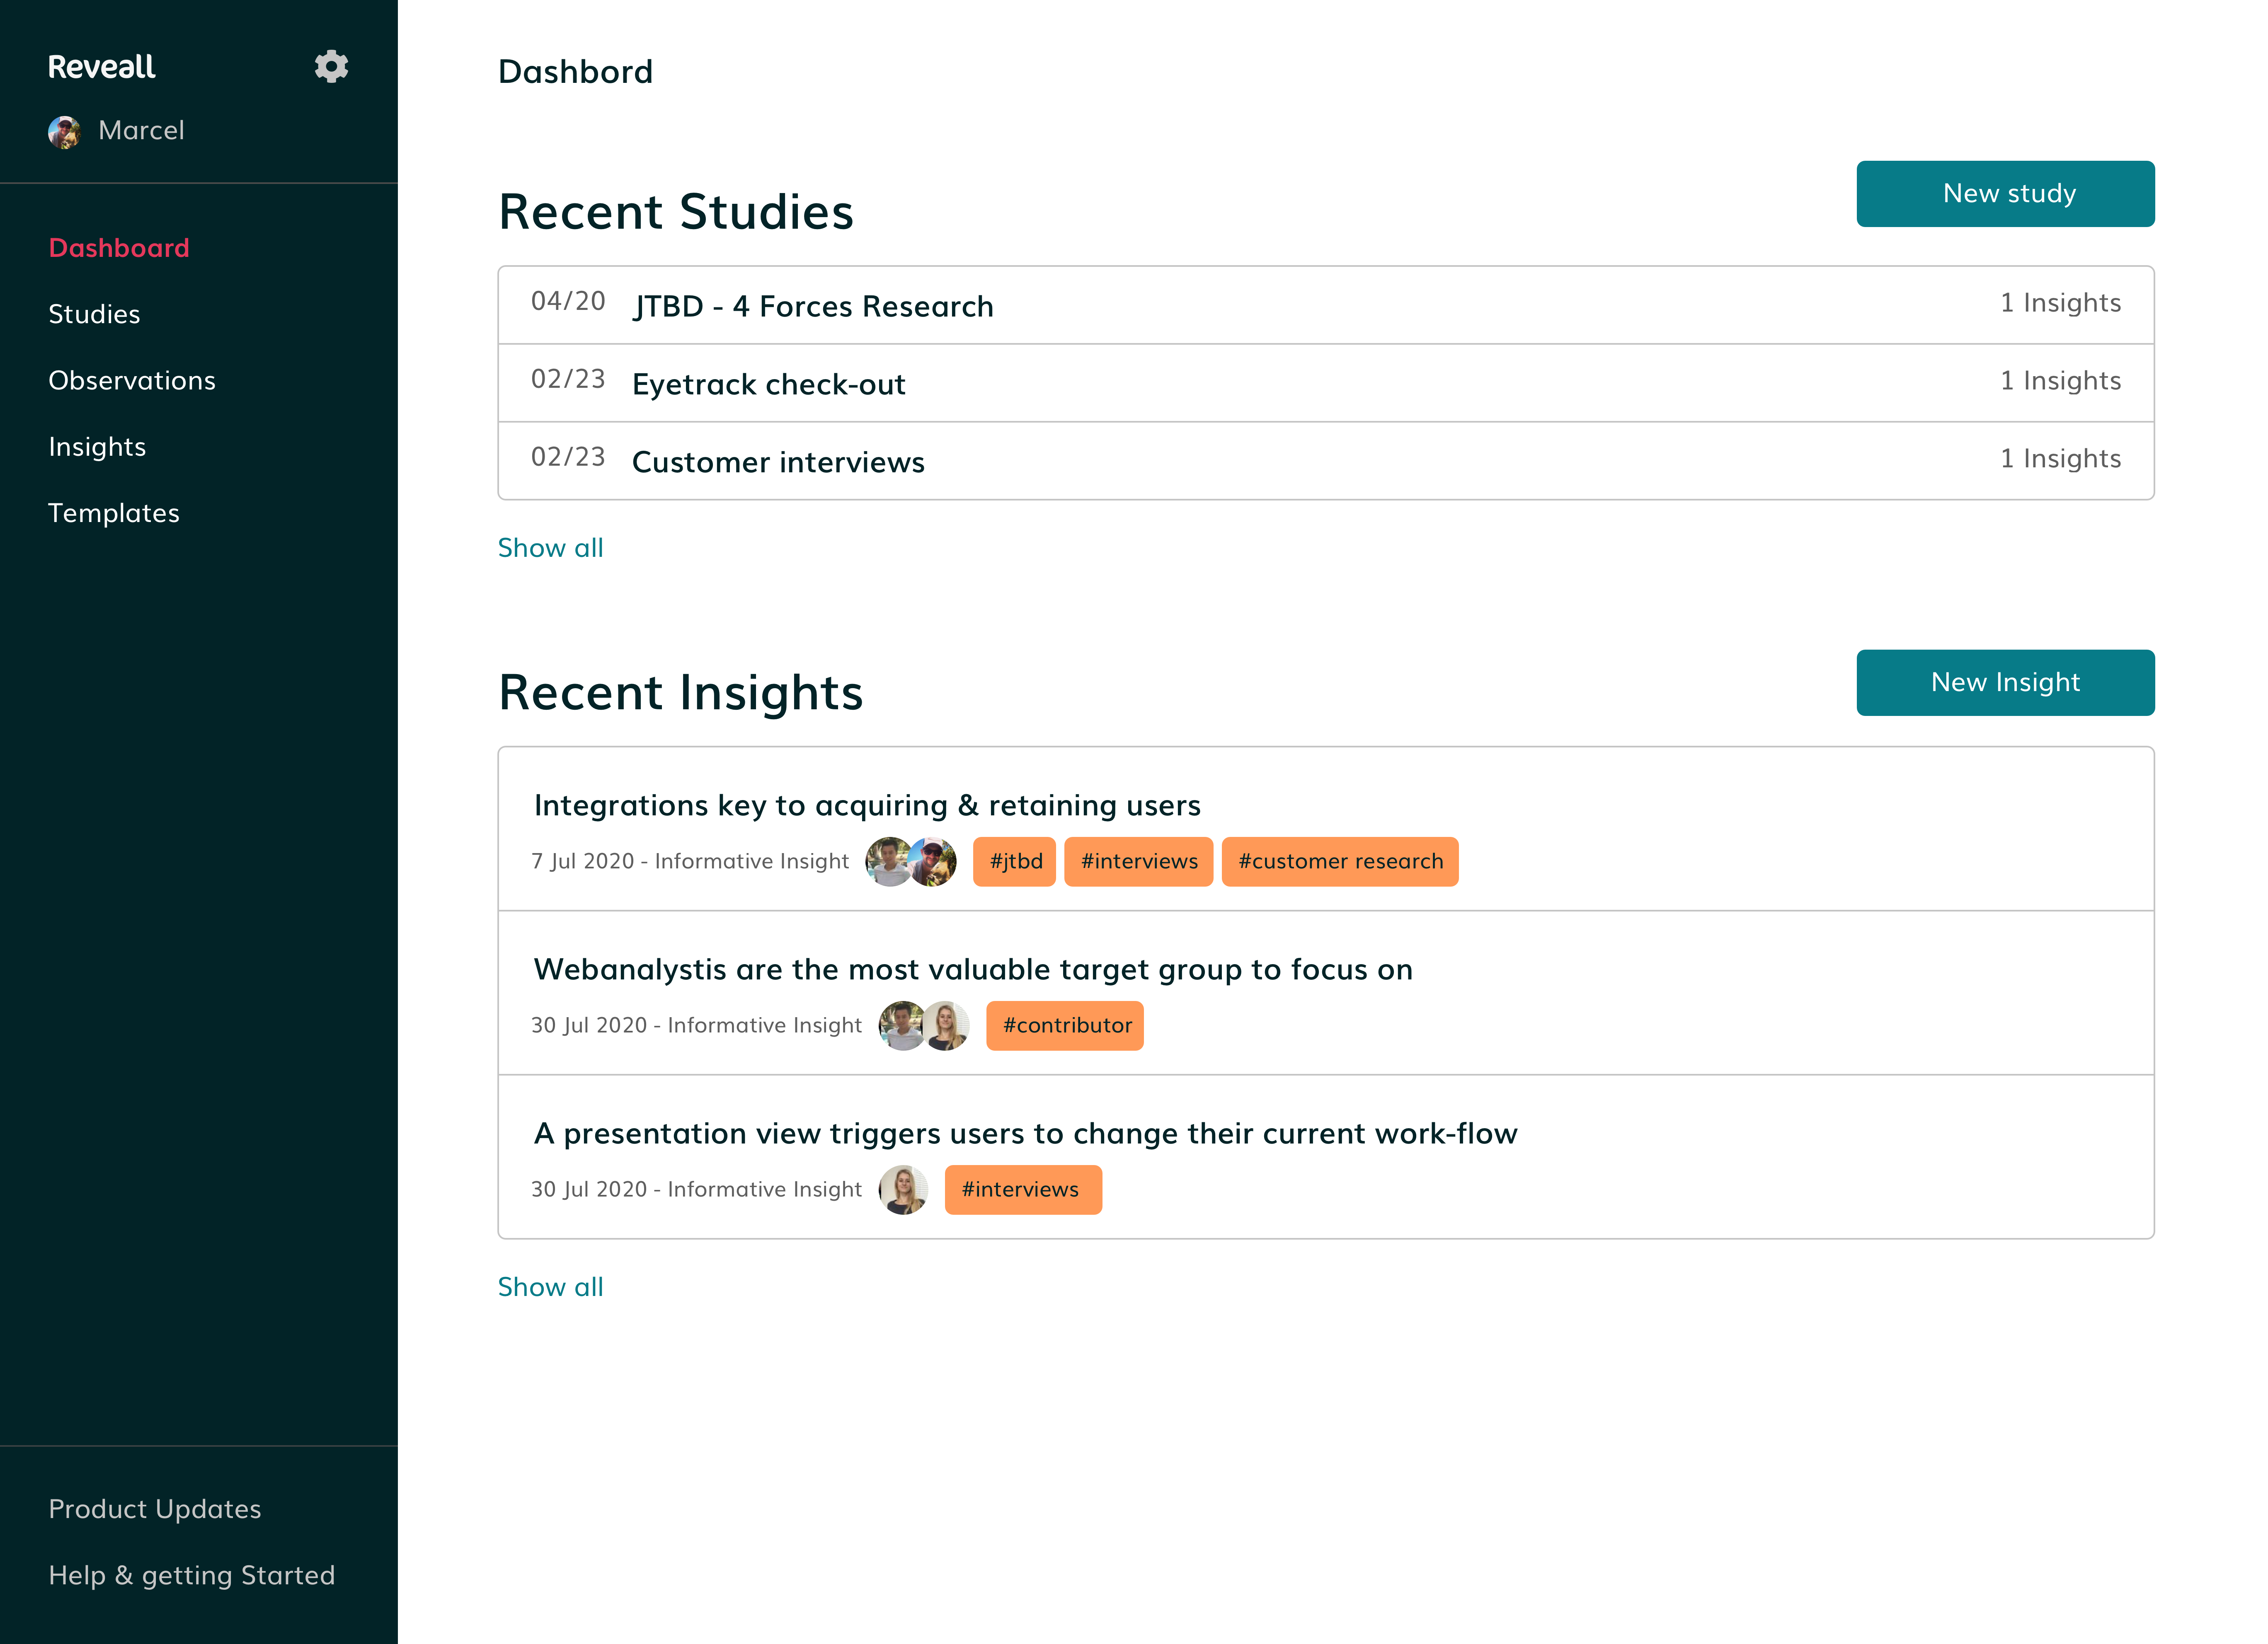
Task: Select the #contributor tag
Action: pyautogui.click(x=1065, y=1025)
